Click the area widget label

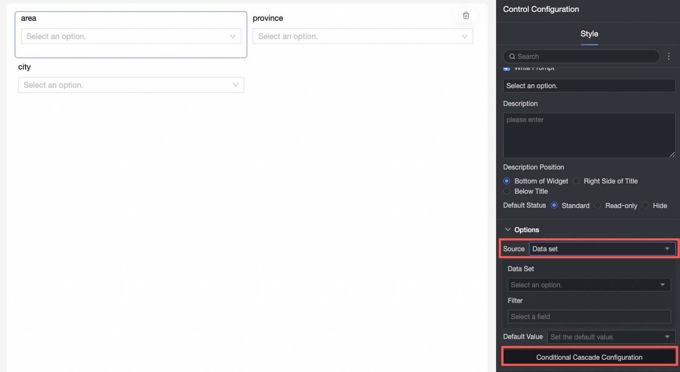coord(28,18)
